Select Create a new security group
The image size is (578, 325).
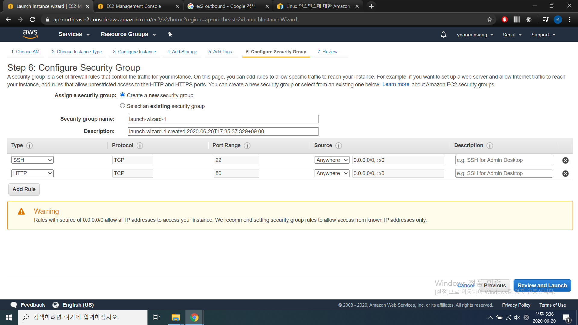pos(123,95)
